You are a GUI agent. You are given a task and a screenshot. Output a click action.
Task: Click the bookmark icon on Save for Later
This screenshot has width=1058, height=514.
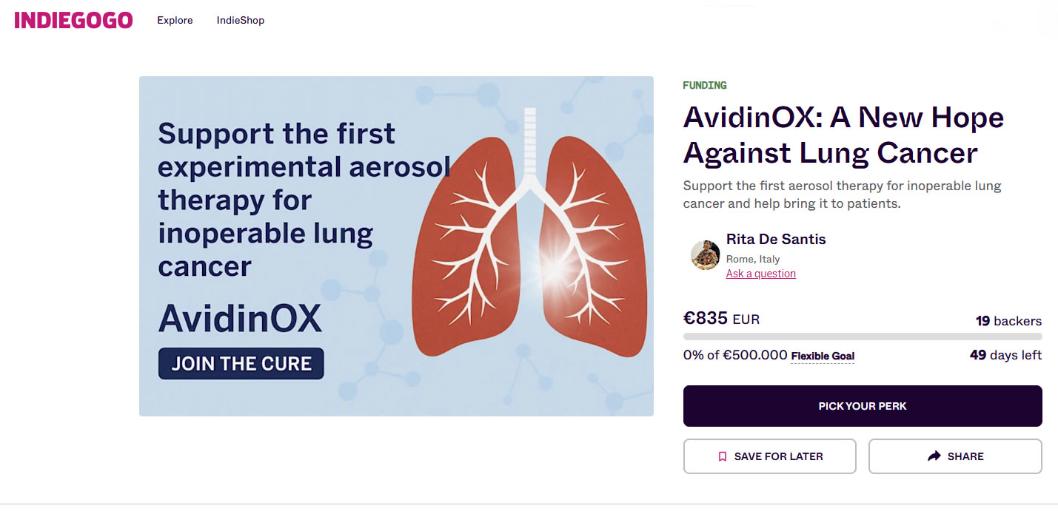723,457
